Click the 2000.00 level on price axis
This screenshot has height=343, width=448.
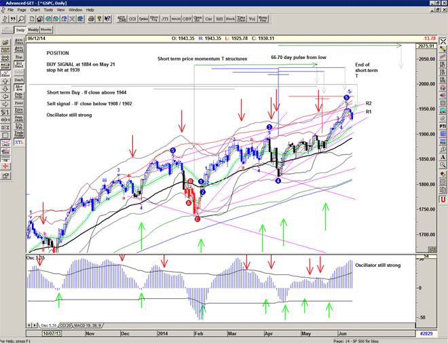426,85
